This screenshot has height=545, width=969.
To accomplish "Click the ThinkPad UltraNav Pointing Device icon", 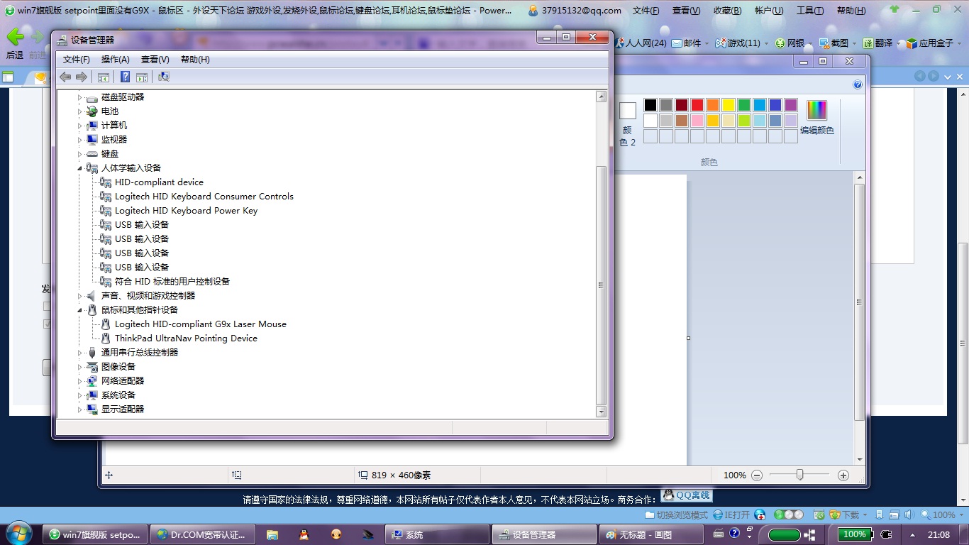I will click(x=106, y=338).
